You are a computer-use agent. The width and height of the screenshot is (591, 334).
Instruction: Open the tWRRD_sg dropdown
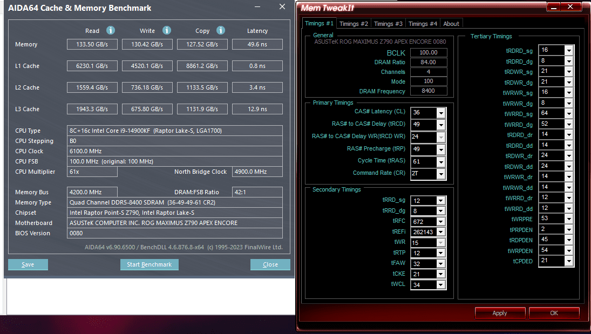(569, 113)
